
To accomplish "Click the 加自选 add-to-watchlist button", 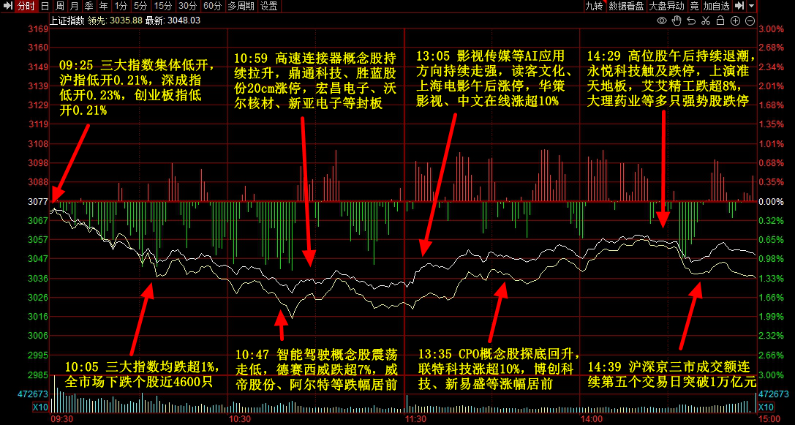I will tap(717, 6).
